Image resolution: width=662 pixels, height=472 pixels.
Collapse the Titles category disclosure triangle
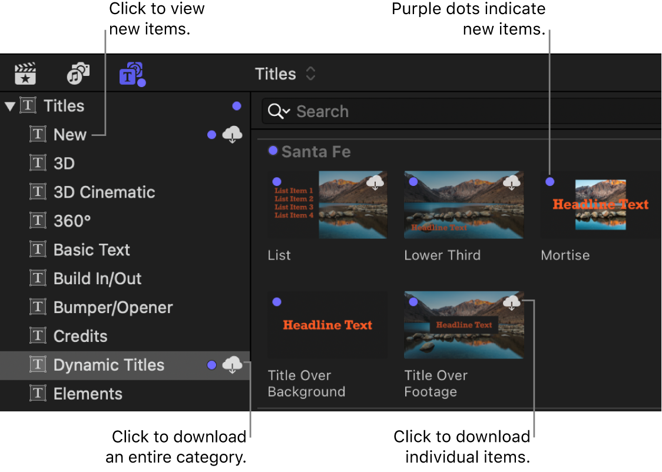click(x=9, y=105)
